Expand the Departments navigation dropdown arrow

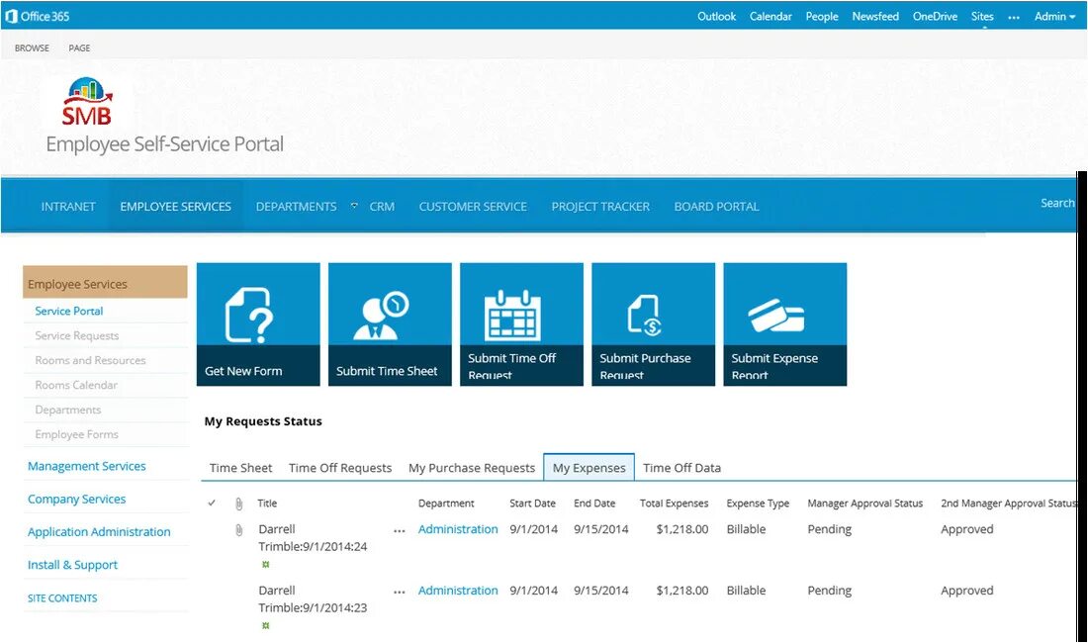(354, 206)
